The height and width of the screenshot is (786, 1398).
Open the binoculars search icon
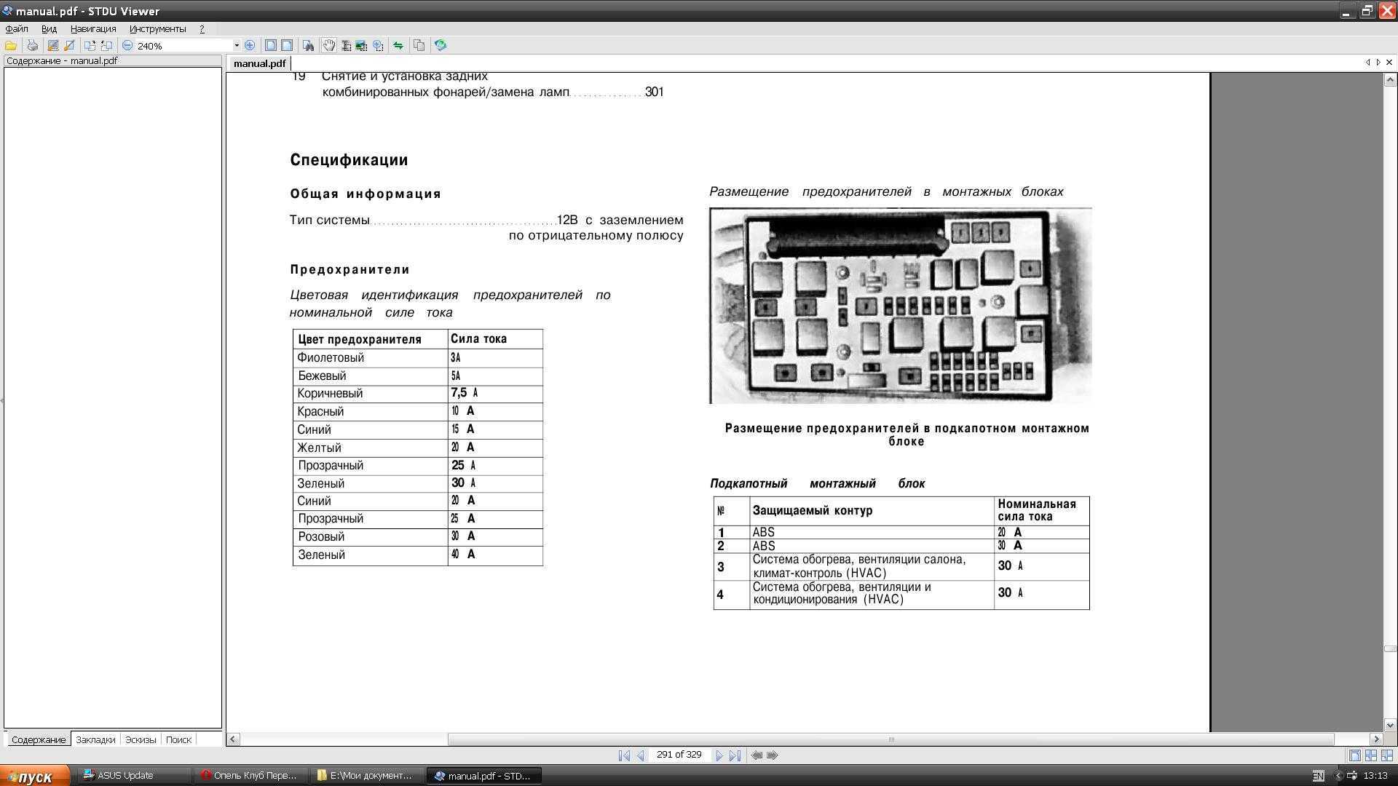tap(309, 45)
